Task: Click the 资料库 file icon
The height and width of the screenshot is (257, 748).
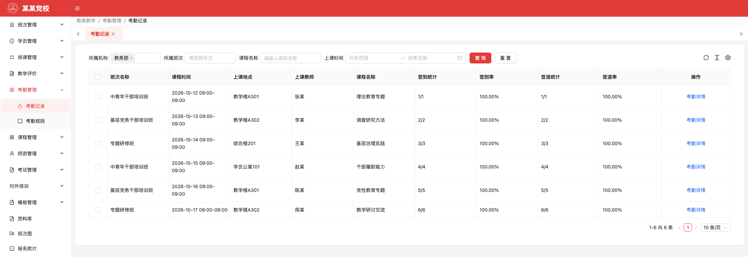Action: pos(12,219)
